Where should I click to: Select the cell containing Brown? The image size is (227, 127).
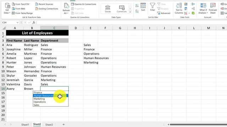click(x=32, y=89)
